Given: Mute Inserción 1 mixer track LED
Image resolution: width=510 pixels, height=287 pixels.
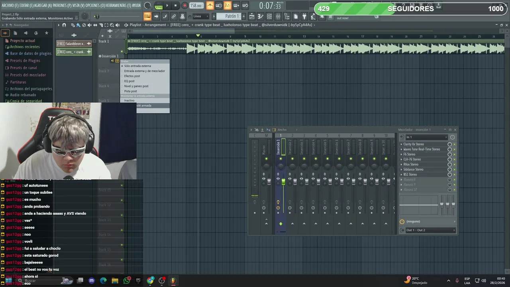Looking at the screenshot, I should point(280,159).
